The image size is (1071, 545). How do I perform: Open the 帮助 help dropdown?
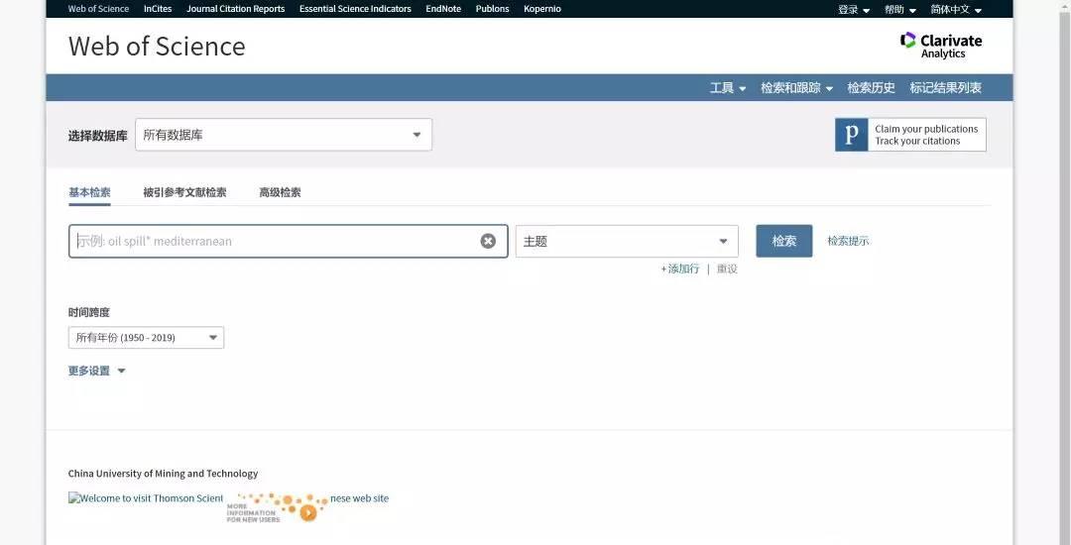click(x=900, y=10)
